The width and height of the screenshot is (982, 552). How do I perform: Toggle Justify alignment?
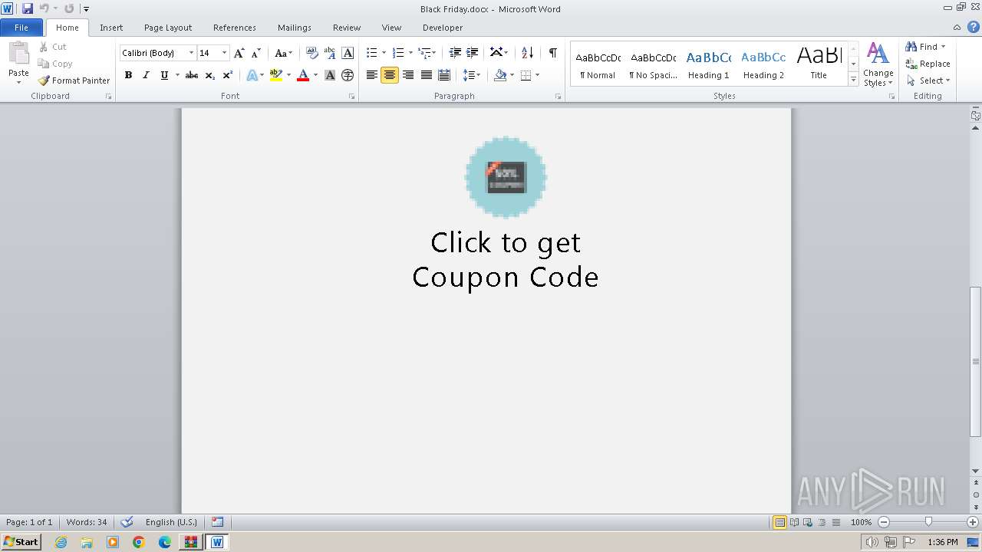[426, 75]
